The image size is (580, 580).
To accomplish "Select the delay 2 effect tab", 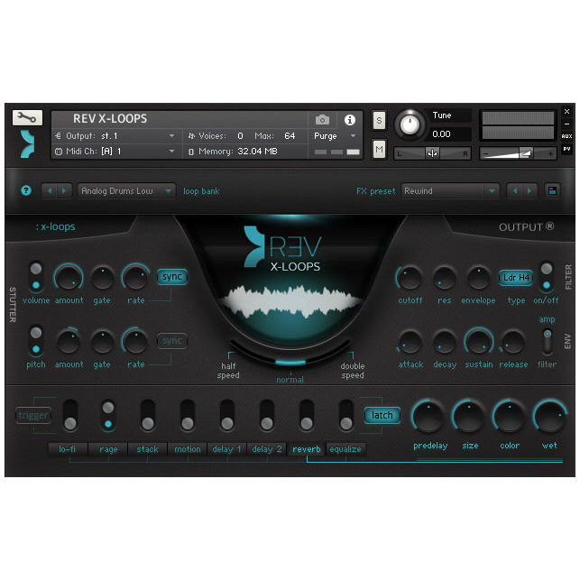I will [x=267, y=449].
